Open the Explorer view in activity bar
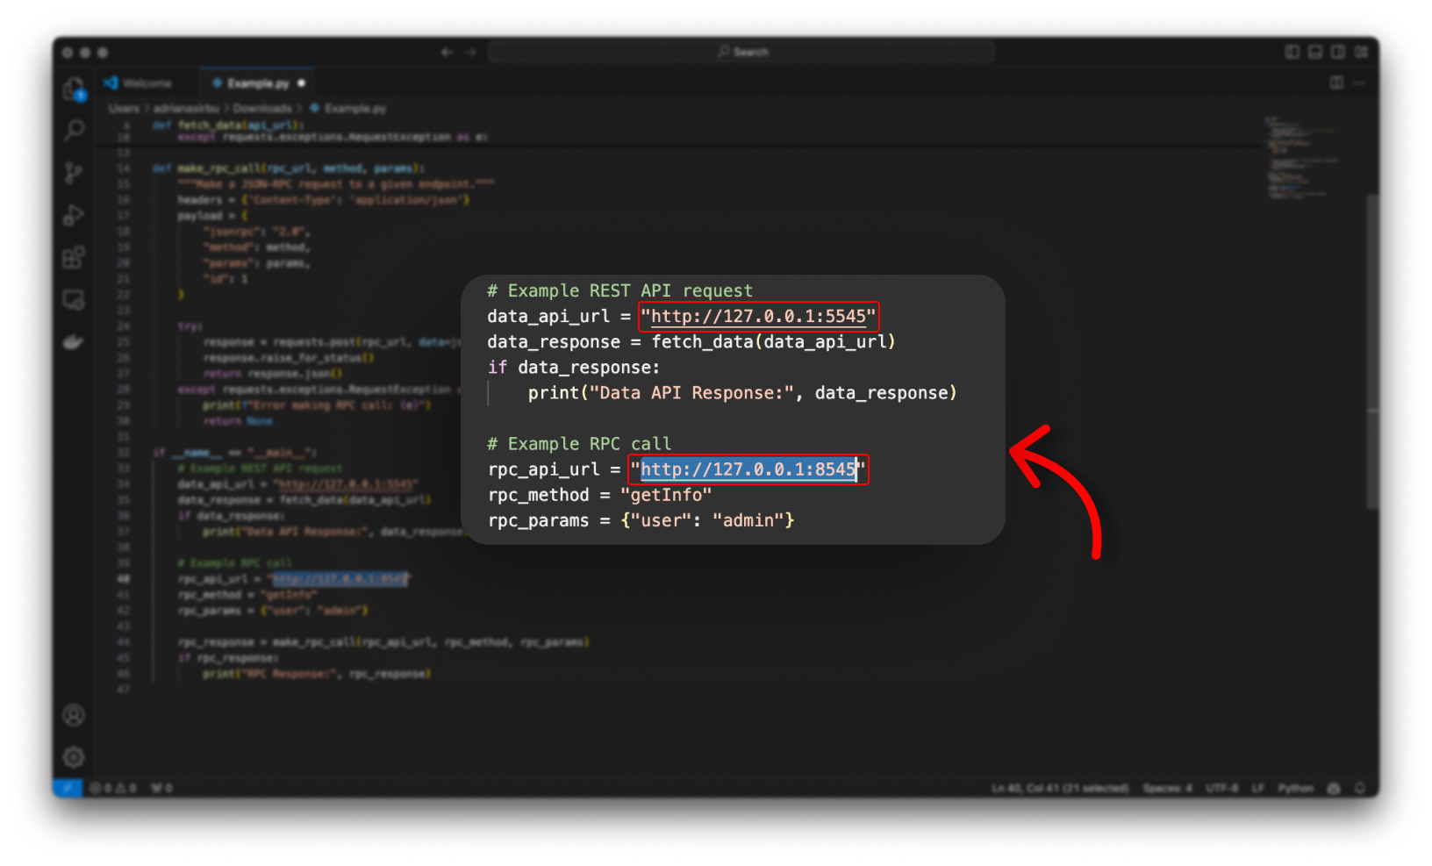Viewport: 1432px width, 866px height. (x=74, y=89)
